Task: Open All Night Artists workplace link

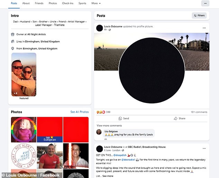Action: point(37,34)
